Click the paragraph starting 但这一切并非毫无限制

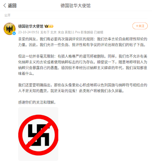pyautogui.click(x=83, y=65)
